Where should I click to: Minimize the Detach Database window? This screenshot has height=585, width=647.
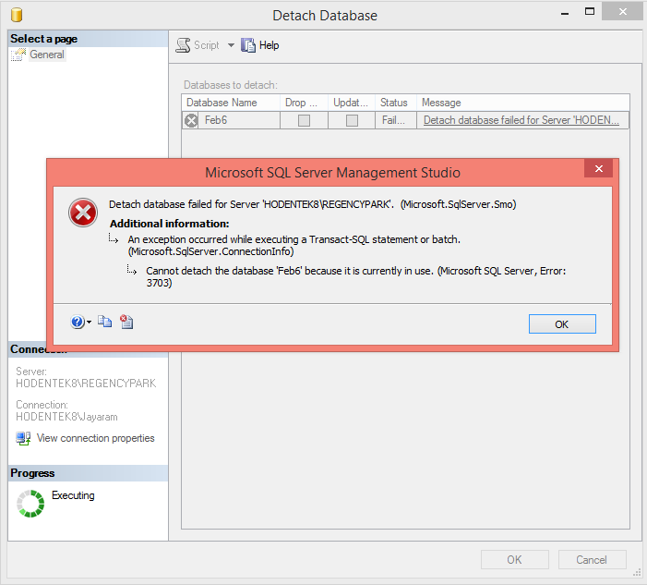(565, 13)
